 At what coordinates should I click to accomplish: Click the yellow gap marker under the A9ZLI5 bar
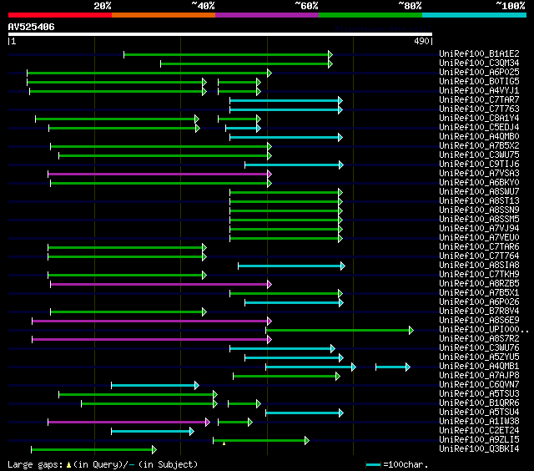click(224, 443)
